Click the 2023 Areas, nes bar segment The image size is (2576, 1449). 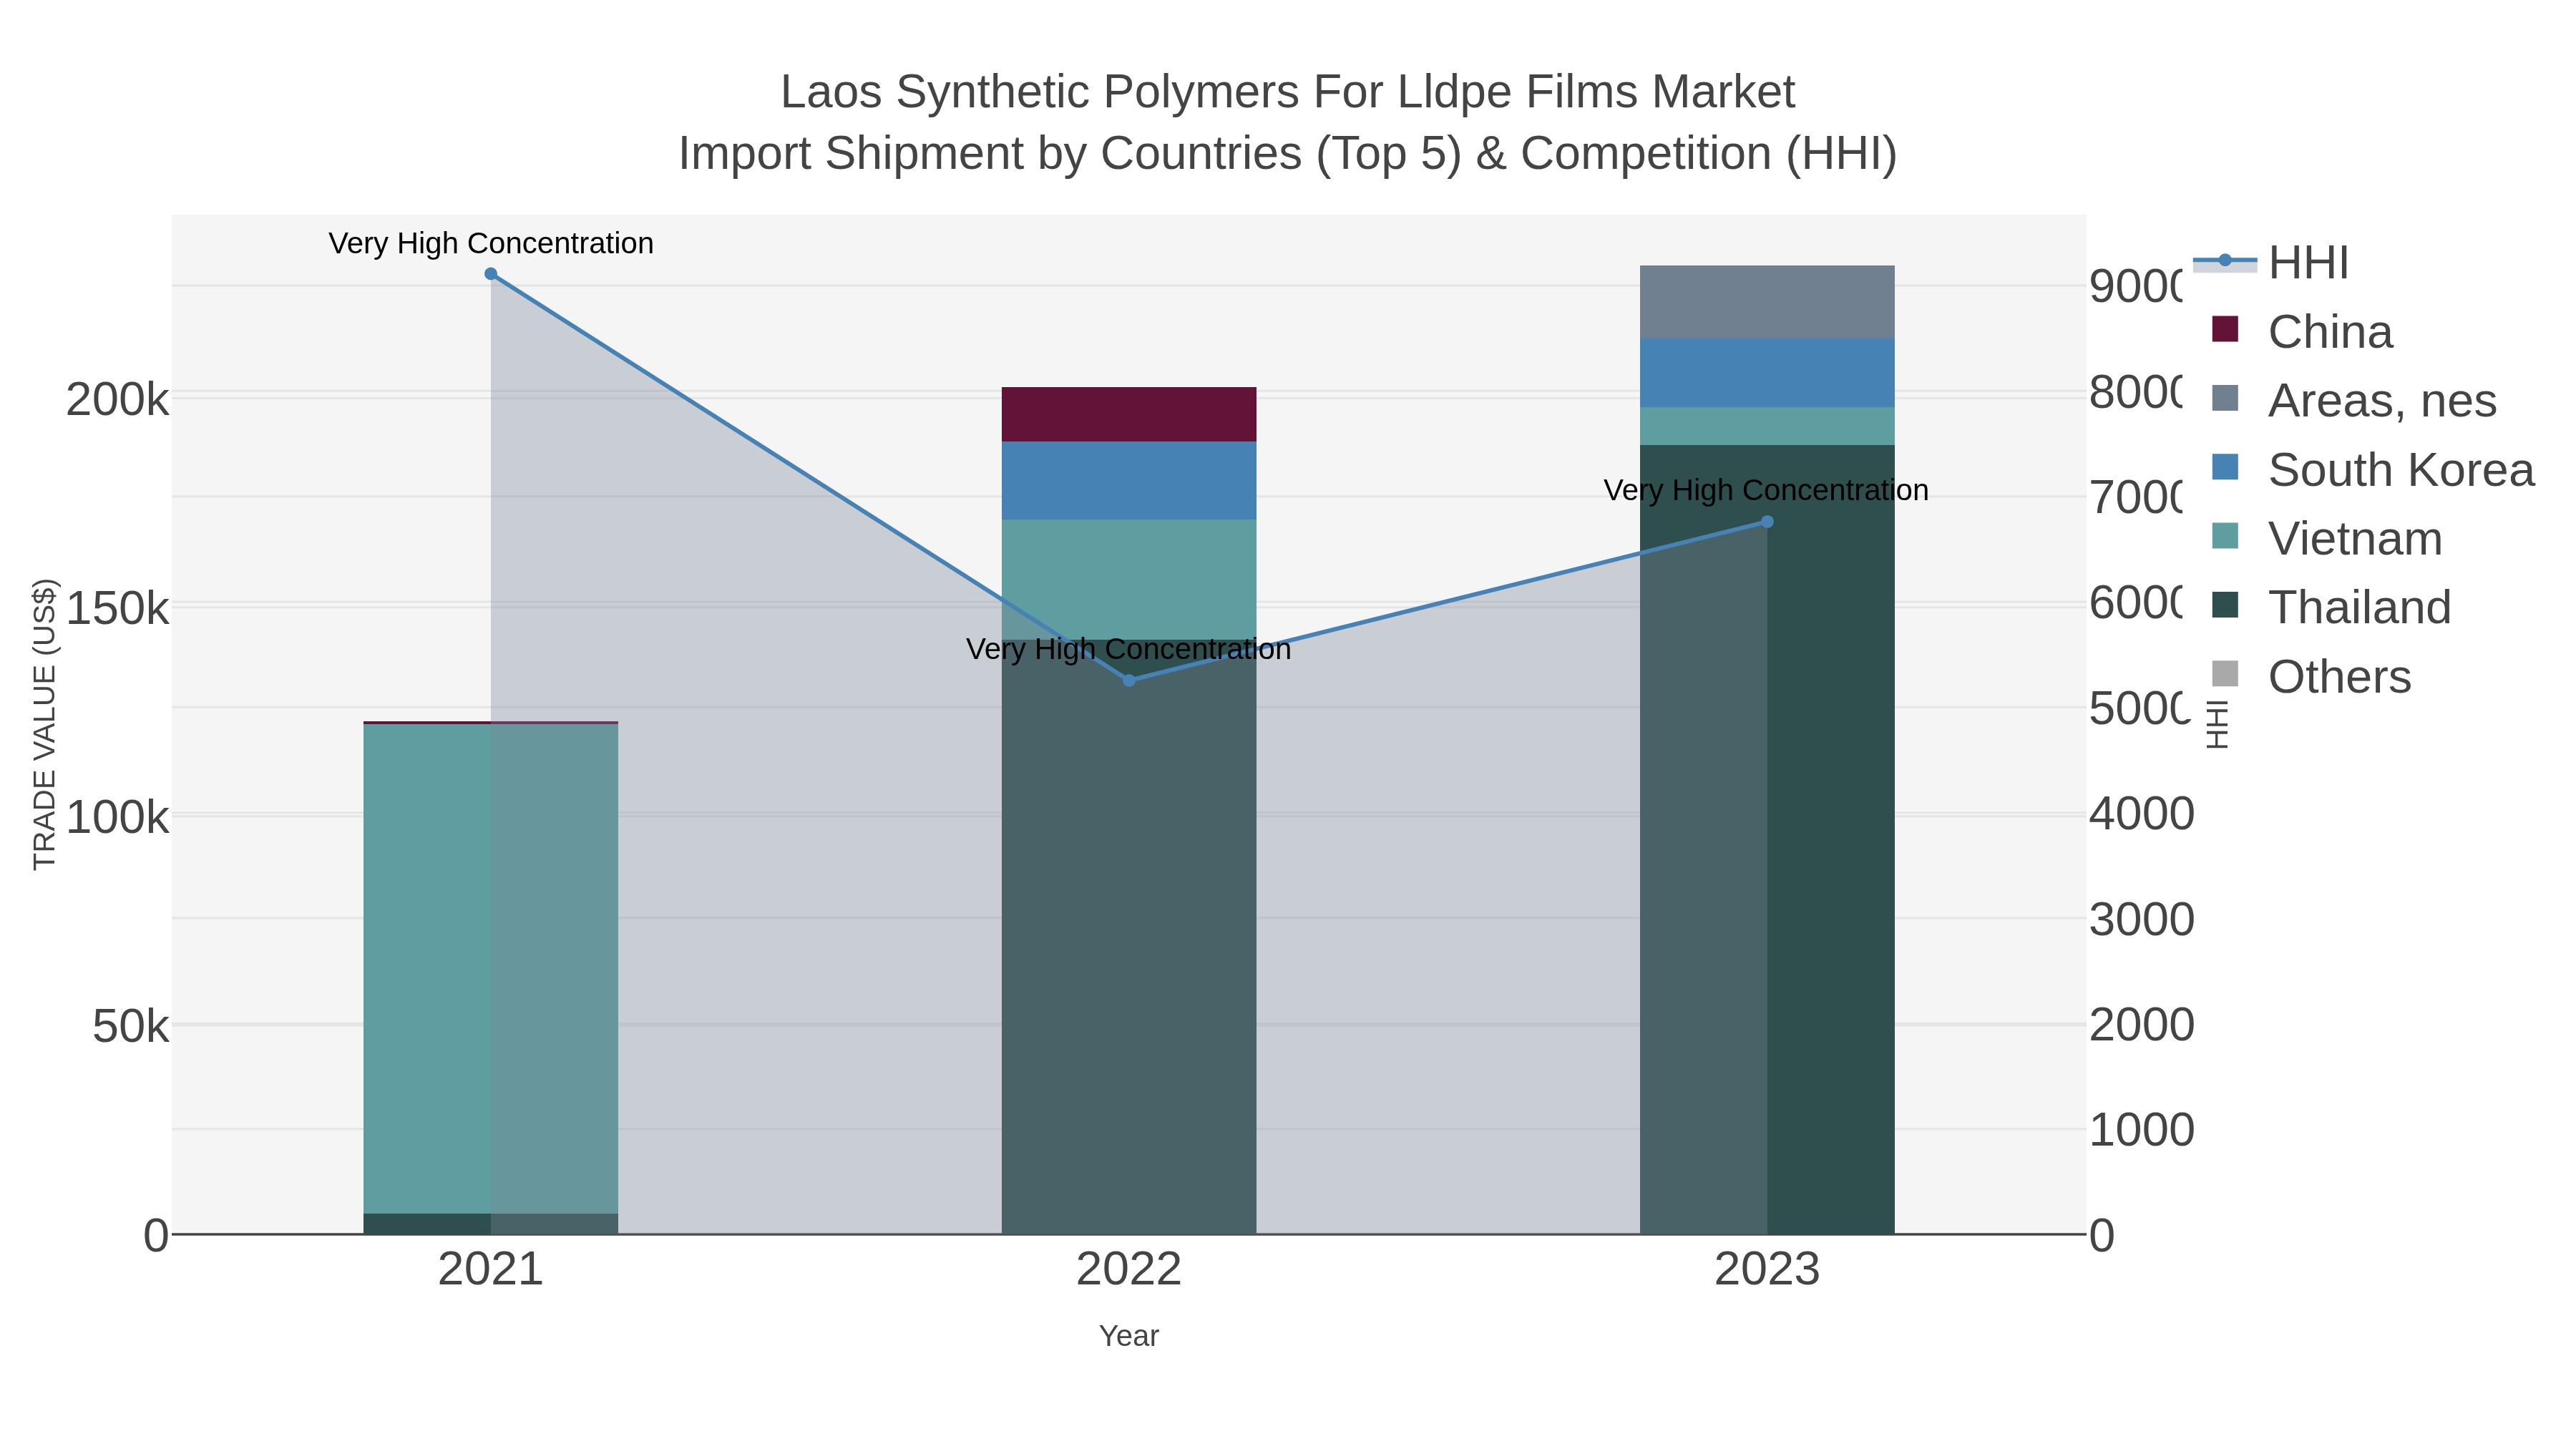[1767, 303]
